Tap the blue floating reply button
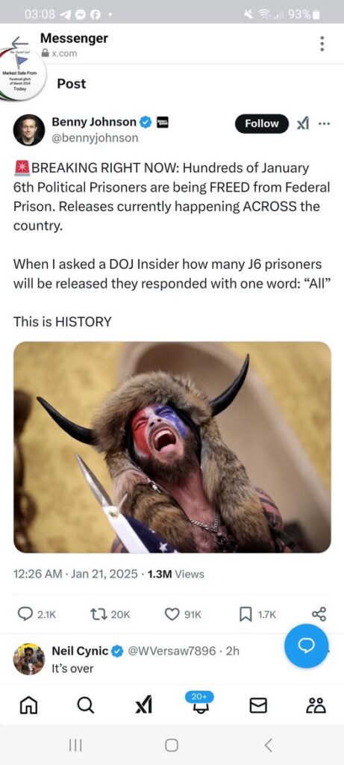 [x=307, y=645]
